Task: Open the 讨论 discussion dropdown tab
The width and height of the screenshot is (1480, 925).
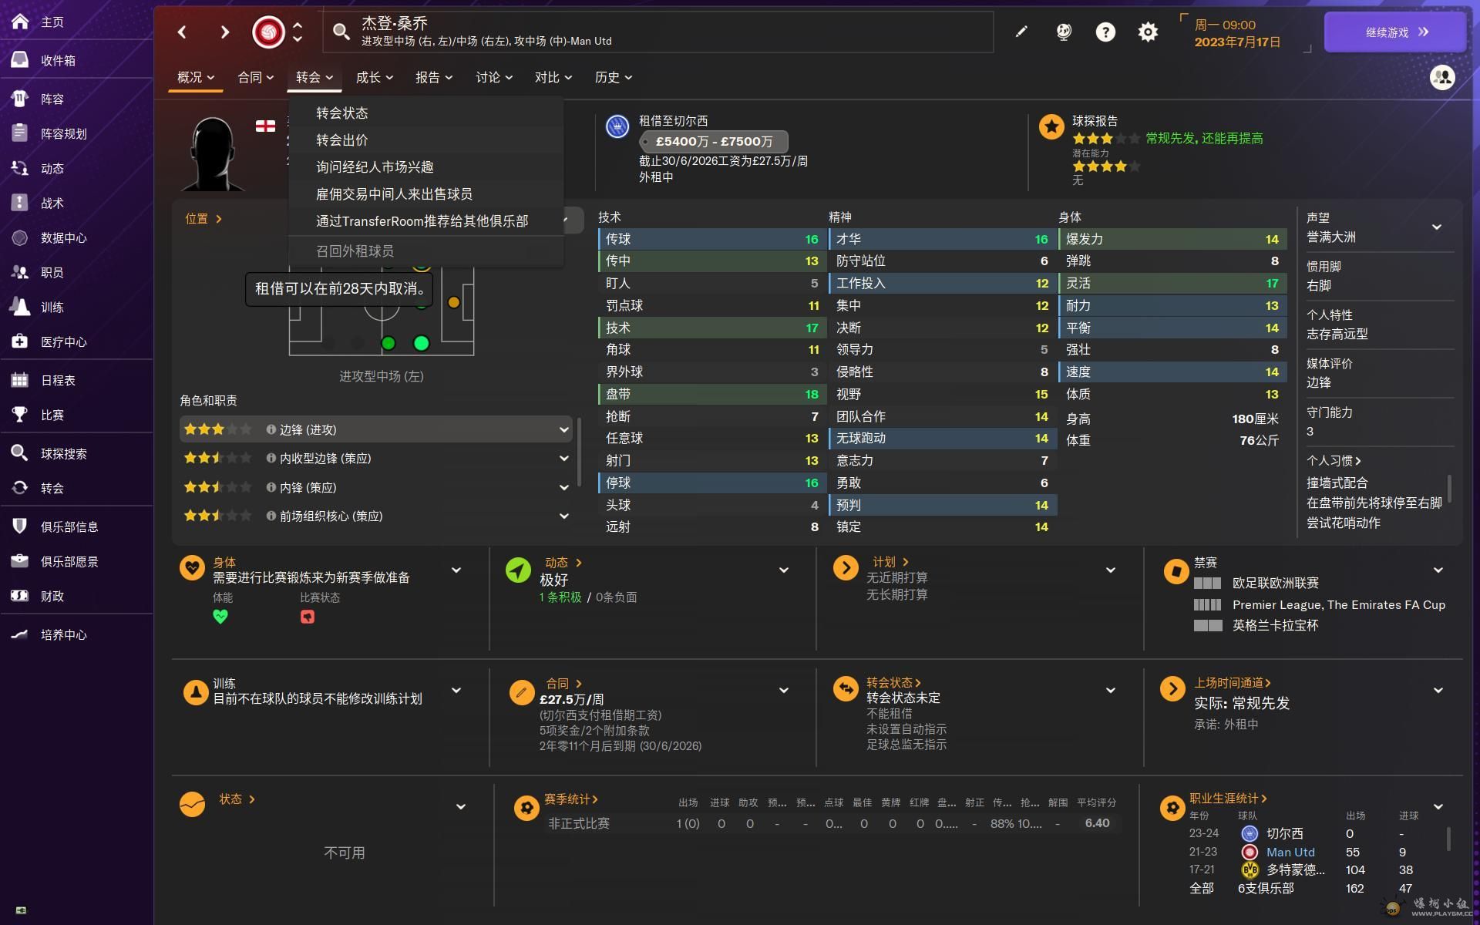Action: point(494,77)
